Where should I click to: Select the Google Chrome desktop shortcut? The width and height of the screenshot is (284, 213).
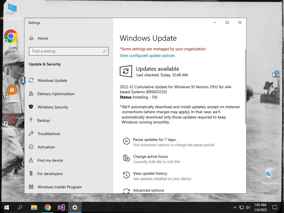(x=11, y=40)
